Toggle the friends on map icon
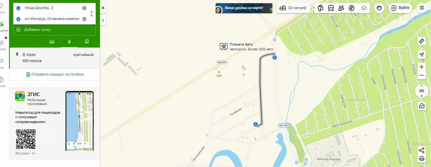The image size is (431, 167). 341,8
